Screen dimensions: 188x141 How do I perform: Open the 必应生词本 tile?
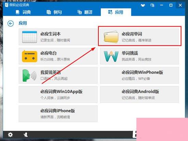(58, 37)
